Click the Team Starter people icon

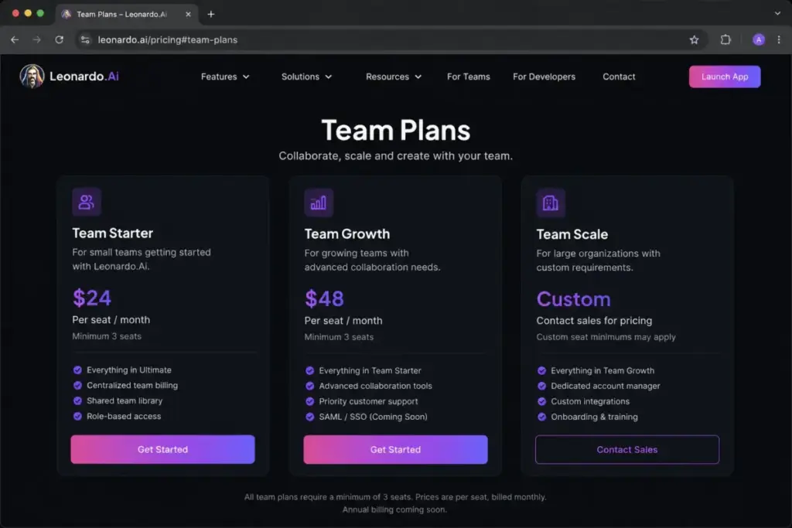pyautogui.click(x=87, y=202)
